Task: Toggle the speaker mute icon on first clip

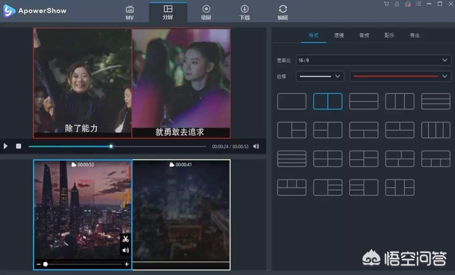Action: click(126, 250)
